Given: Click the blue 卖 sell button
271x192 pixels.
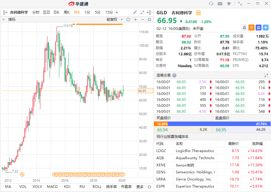Looking at the screenshot, I should click(x=259, y=28).
